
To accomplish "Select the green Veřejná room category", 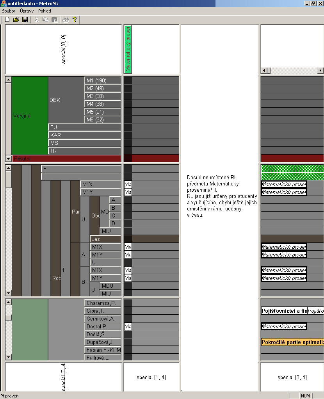I will (30, 116).
